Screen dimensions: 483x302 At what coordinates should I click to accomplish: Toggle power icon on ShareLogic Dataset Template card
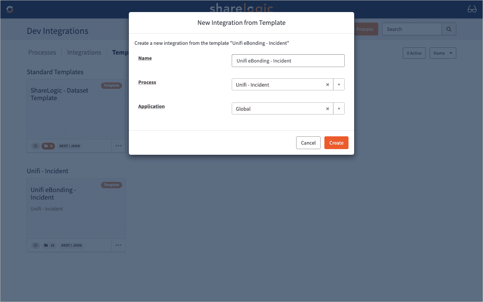click(35, 146)
